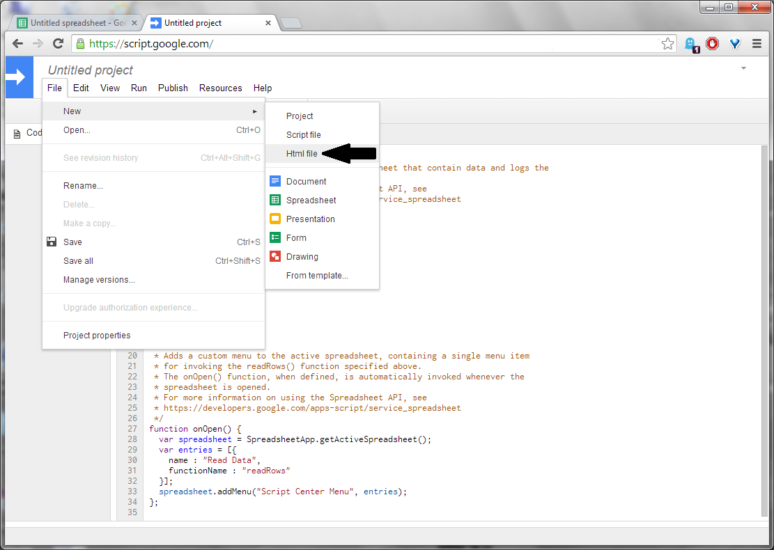The height and width of the screenshot is (550, 774).
Task: Select From template in the submenu
Action: pos(317,275)
